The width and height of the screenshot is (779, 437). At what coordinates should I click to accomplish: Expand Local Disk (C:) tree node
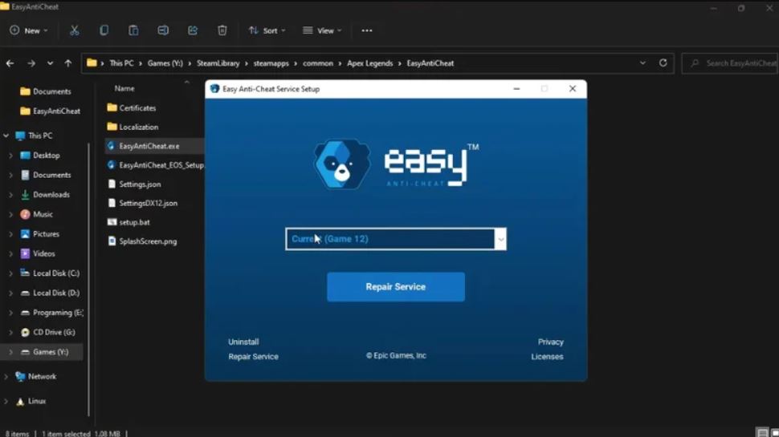click(11, 273)
